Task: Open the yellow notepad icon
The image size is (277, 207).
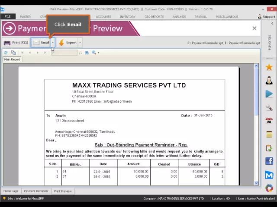Action: [x=269, y=135]
